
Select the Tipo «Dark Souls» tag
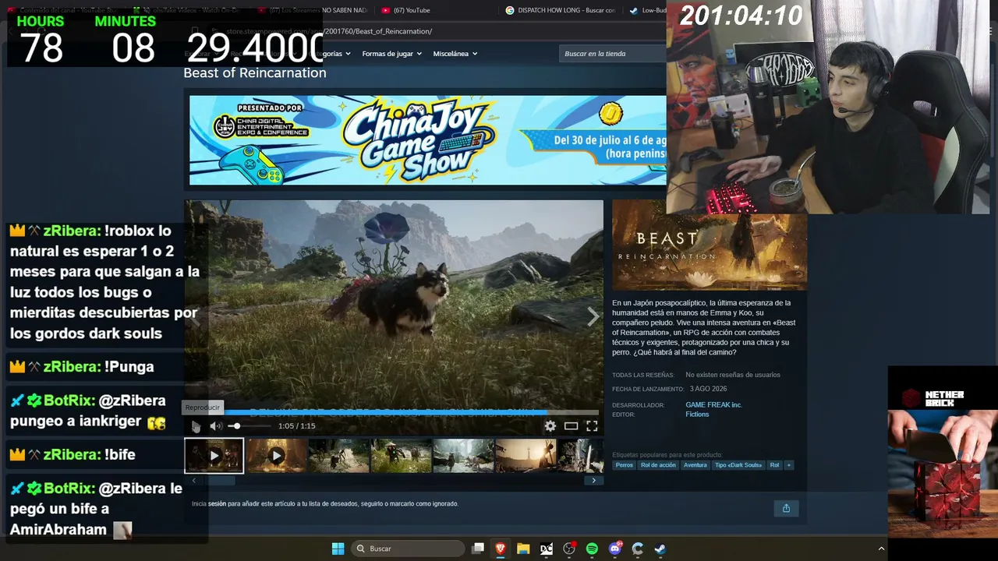point(738,465)
